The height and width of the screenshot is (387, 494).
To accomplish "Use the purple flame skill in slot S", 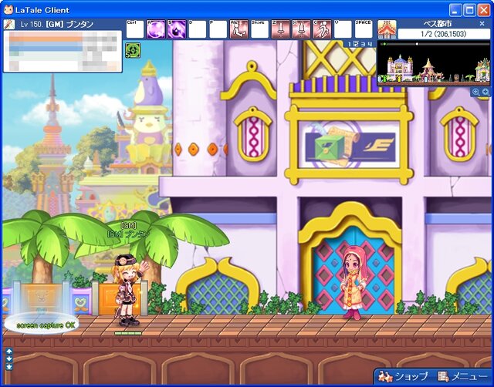I will pyautogui.click(x=177, y=29).
